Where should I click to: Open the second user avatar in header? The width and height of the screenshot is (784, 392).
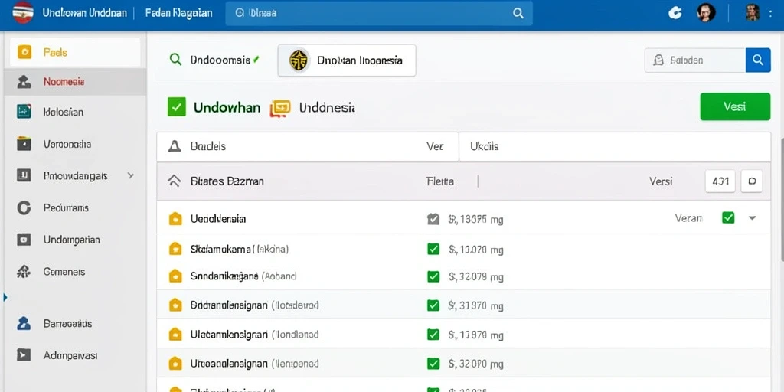[753, 13]
